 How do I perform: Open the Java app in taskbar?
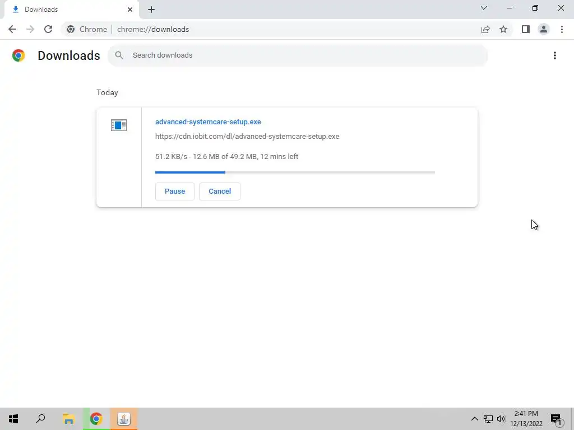[124, 419]
